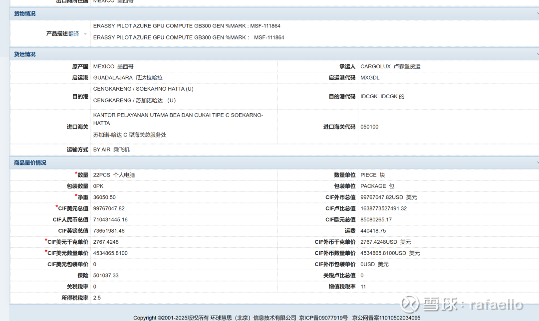
Task: Click quantity value 22PCS 个人电脑
Action: click(x=114, y=175)
